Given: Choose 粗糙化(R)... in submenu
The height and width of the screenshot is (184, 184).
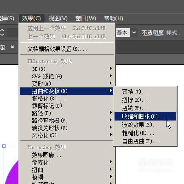Looking at the screenshot, I should [x=145, y=133].
